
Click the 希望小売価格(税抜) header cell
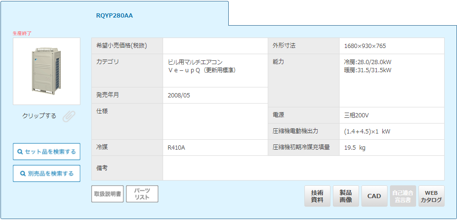(x=127, y=46)
